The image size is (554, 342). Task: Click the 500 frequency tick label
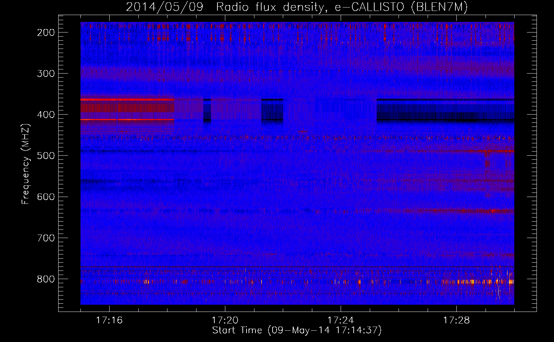(46, 156)
